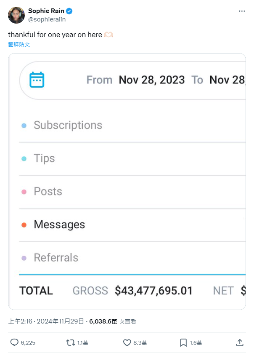Like the post with the heart icon

127,342
